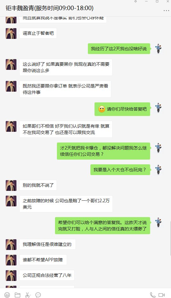Click the chat title 钜丰魏盈青
This screenshot has width=171, height=298.
pos(20,8)
